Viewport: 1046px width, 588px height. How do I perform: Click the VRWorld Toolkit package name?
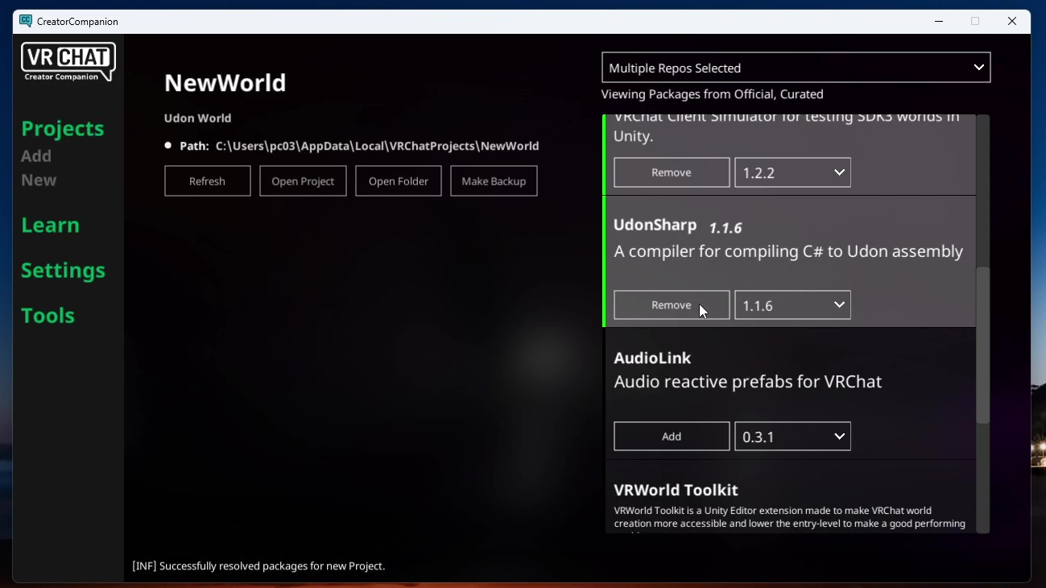coord(676,490)
